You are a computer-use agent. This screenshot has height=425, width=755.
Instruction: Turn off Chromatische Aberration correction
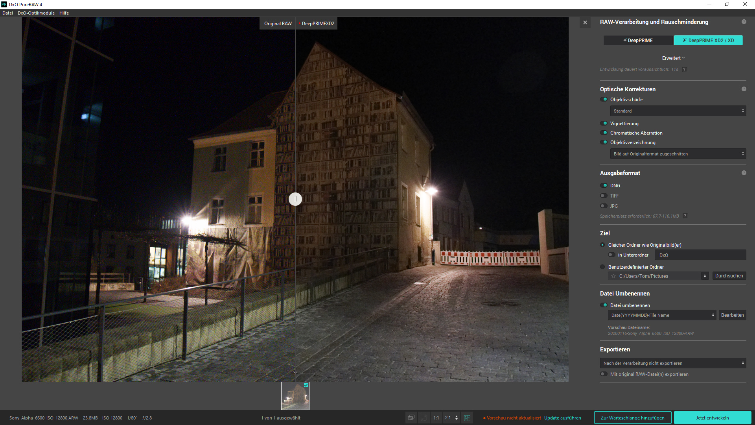(604, 133)
